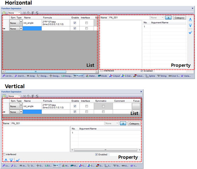Switch to Mater... tab in Horizontal window
197x169 pixels.
91,76
